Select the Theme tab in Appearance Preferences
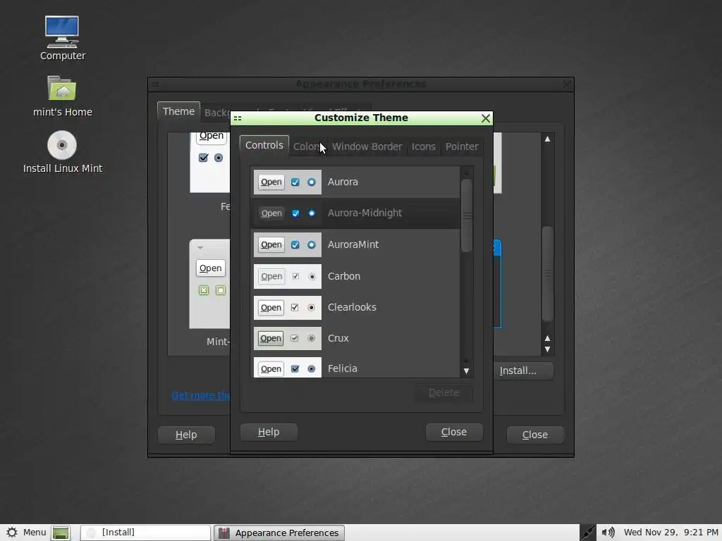Viewport: 722px width, 541px height. (178, 111)
